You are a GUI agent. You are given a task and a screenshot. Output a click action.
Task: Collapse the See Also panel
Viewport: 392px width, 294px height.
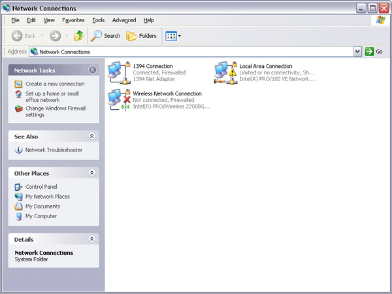[92, 137]
